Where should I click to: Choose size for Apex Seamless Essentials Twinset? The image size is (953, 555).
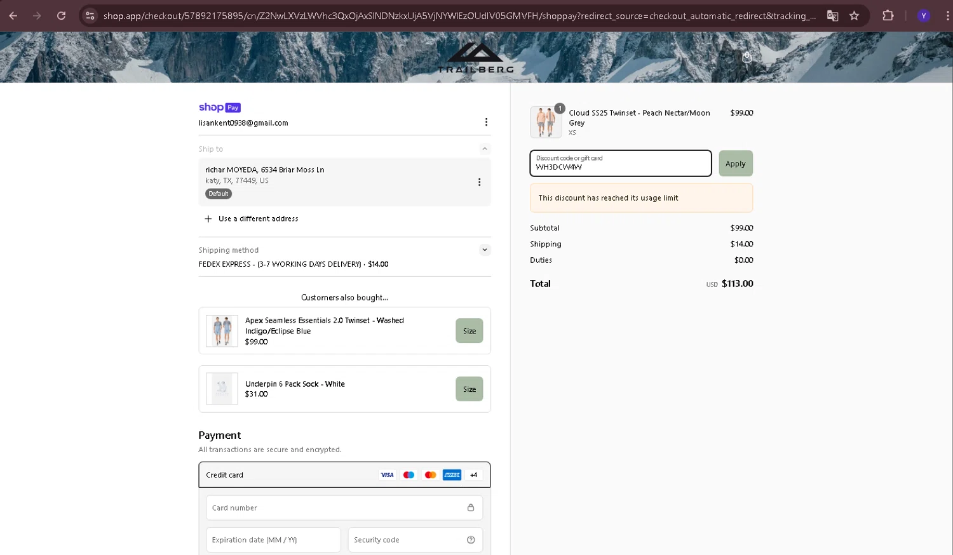[x=470, y=331]
